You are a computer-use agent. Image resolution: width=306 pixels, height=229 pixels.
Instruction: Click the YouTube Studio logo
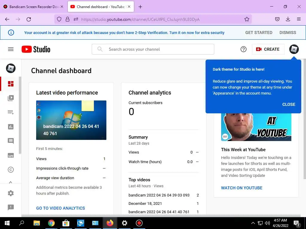36,49
